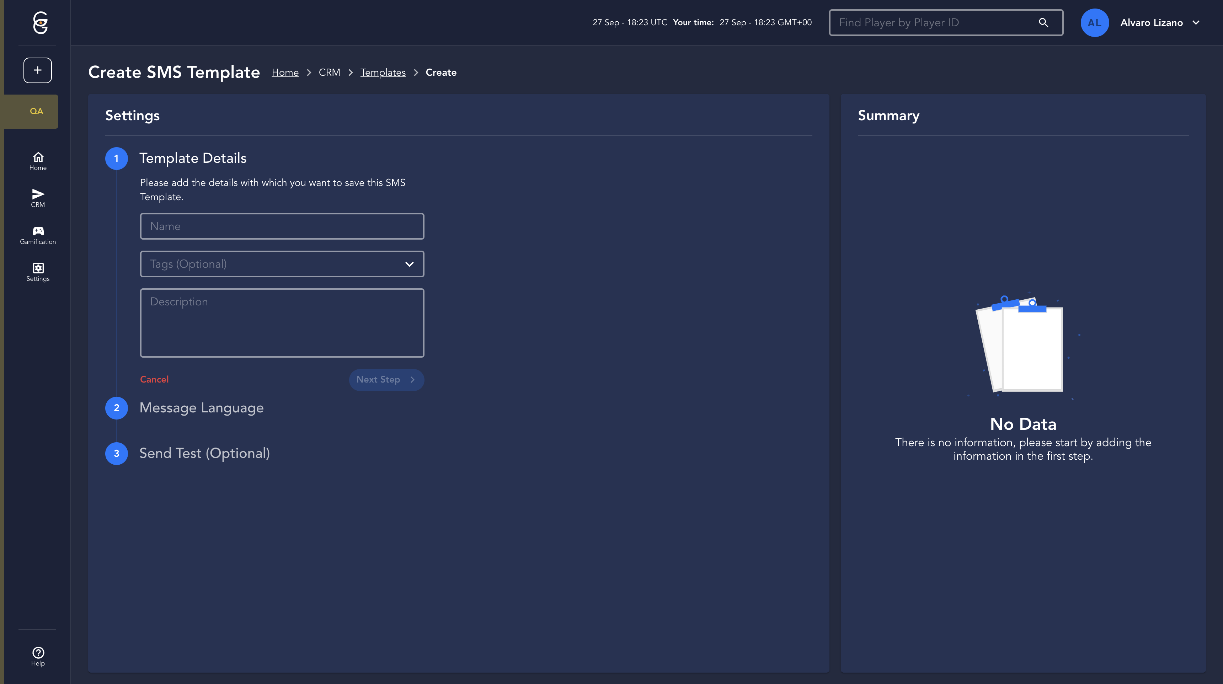The height and width of the screenshot is (684, 1223).
Task: Go to Templates breadcrumb link
Action: coord(383,73)
